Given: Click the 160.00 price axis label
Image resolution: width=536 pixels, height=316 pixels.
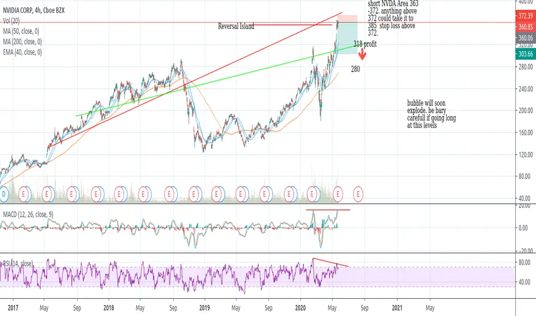Looking at the screenshot, I should tap(526, 133).
